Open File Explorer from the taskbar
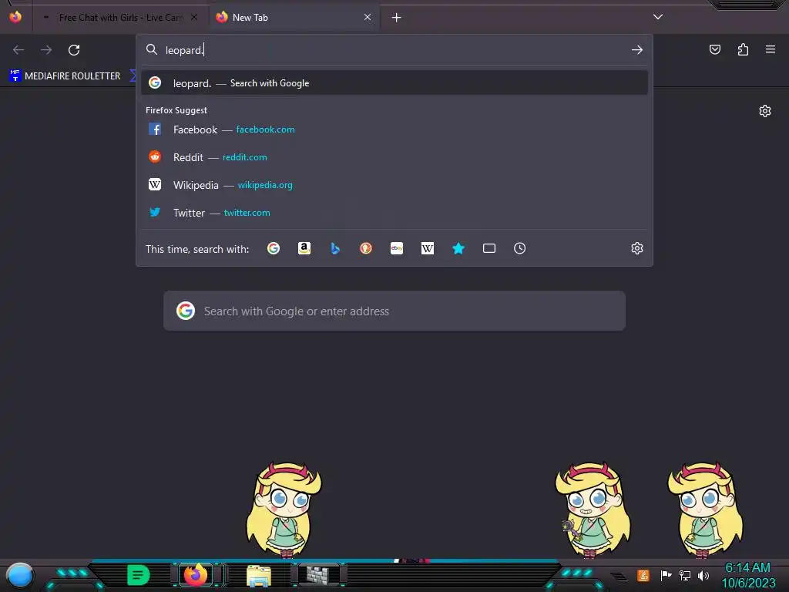Screen dimensions: 789x592 tap(259, 575)
